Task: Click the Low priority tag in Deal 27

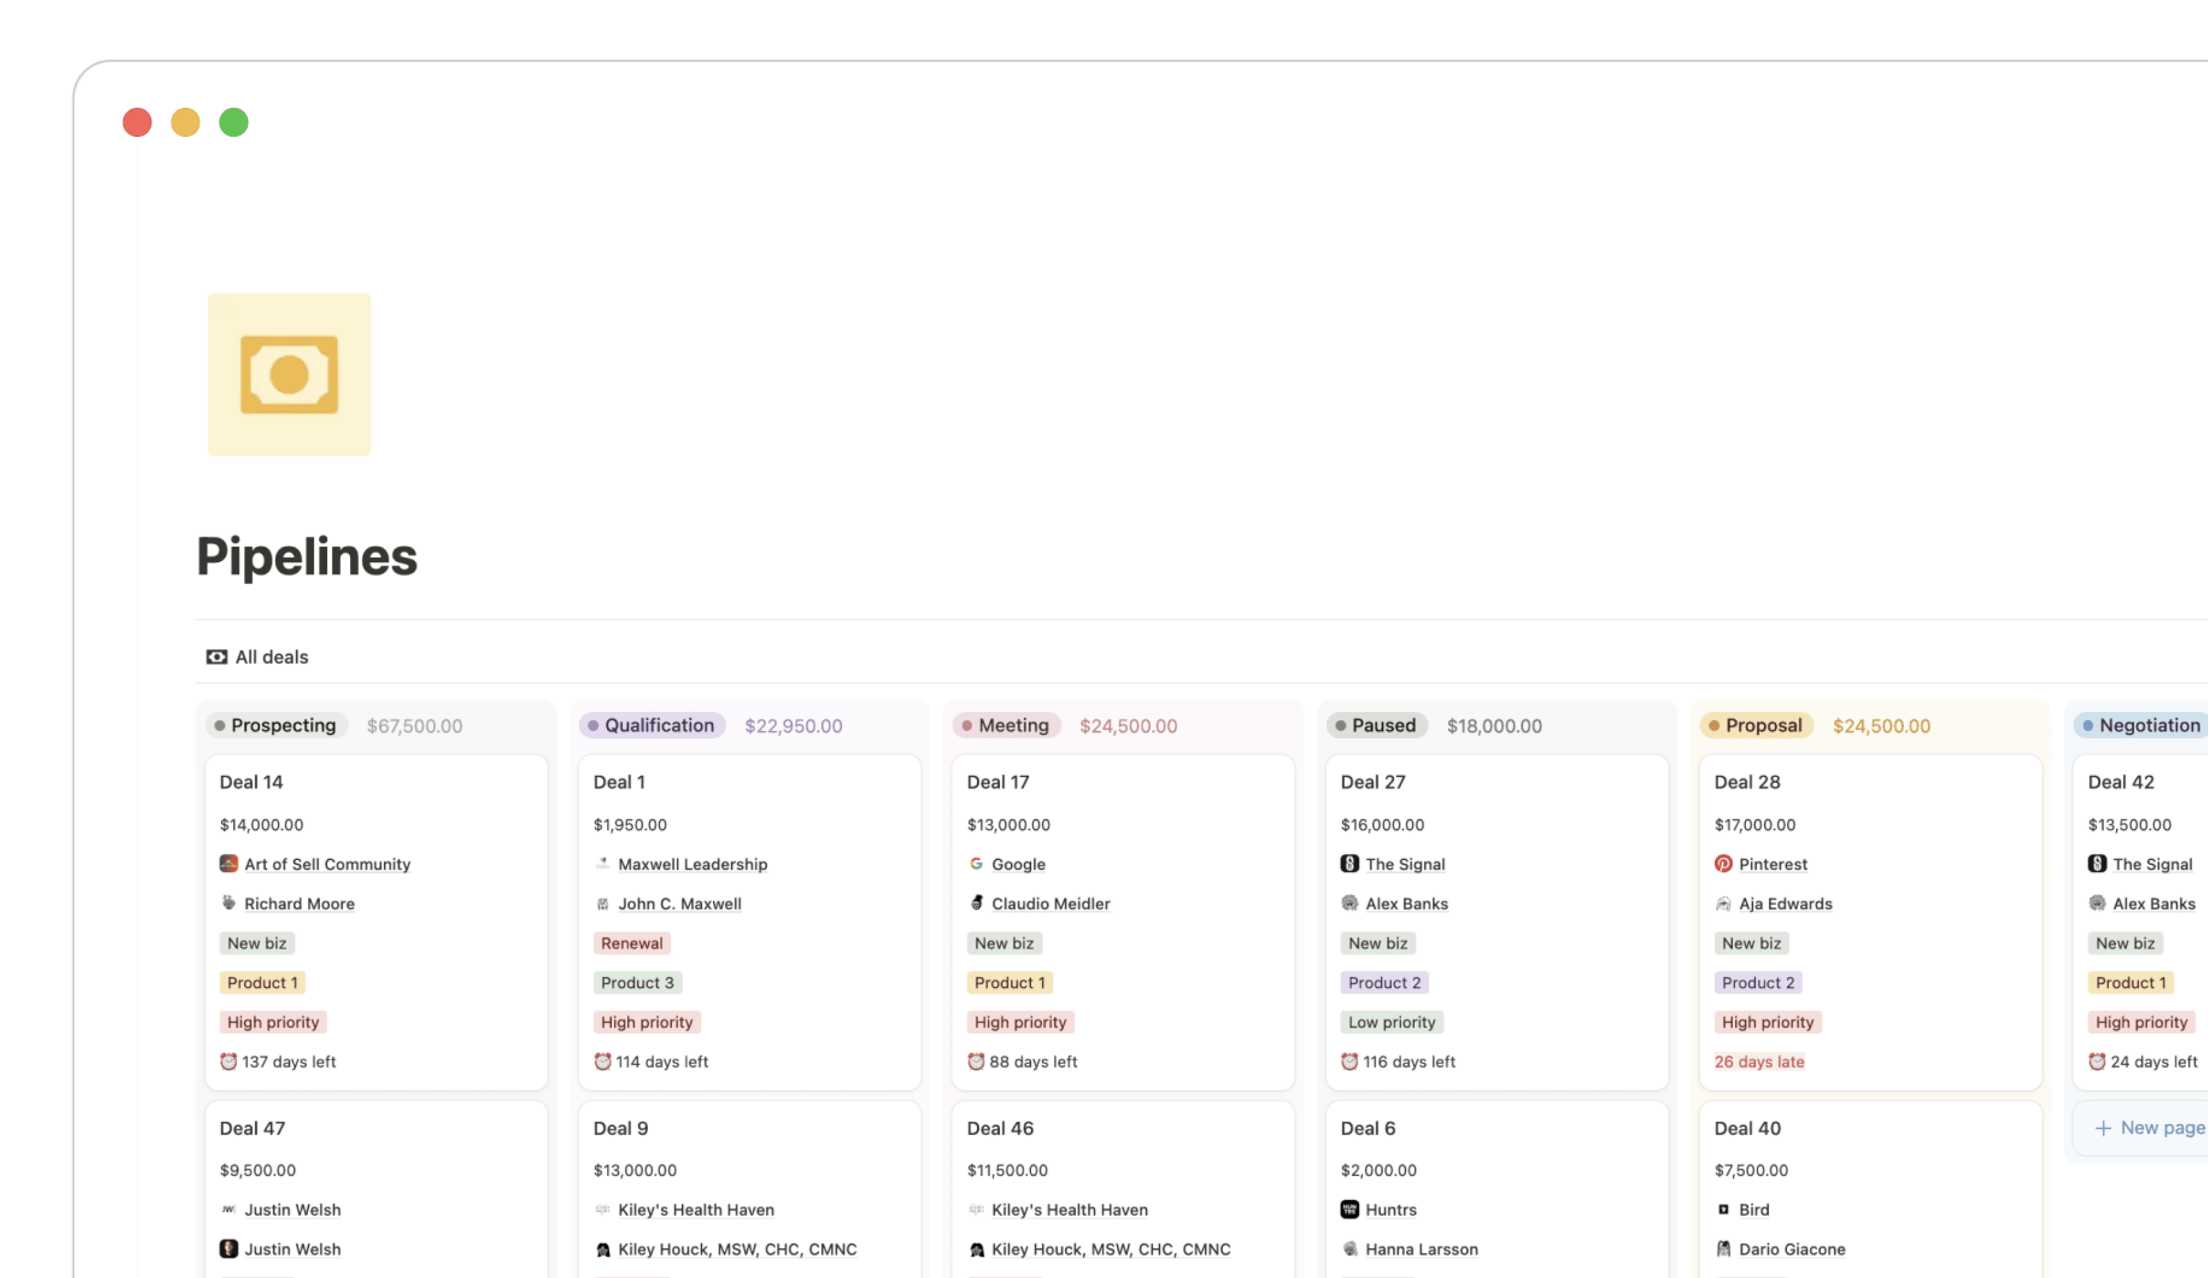Action: click(1391, 1022)
